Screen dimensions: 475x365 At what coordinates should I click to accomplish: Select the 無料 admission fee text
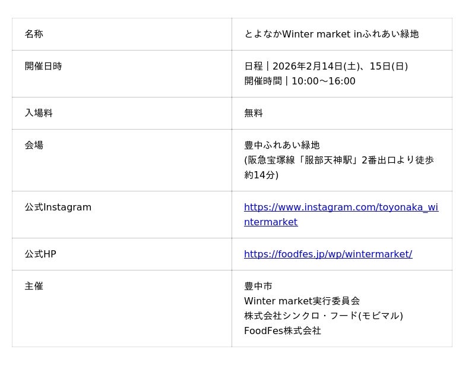coord(254,114)
